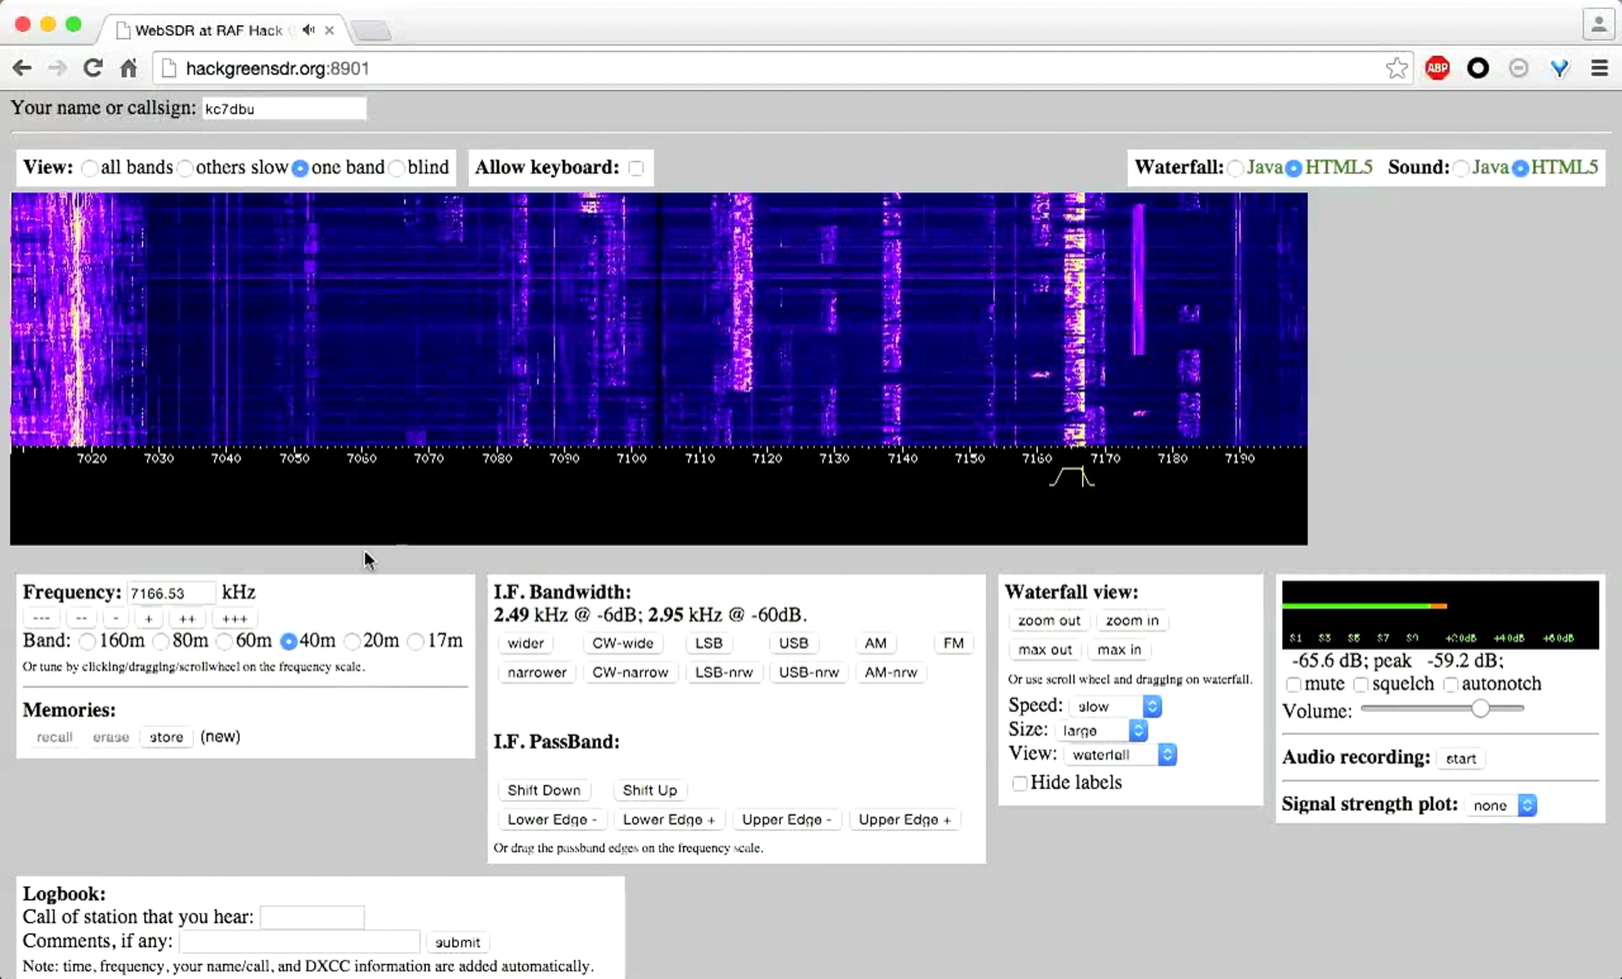Select the all bands view

click(89, 168)
